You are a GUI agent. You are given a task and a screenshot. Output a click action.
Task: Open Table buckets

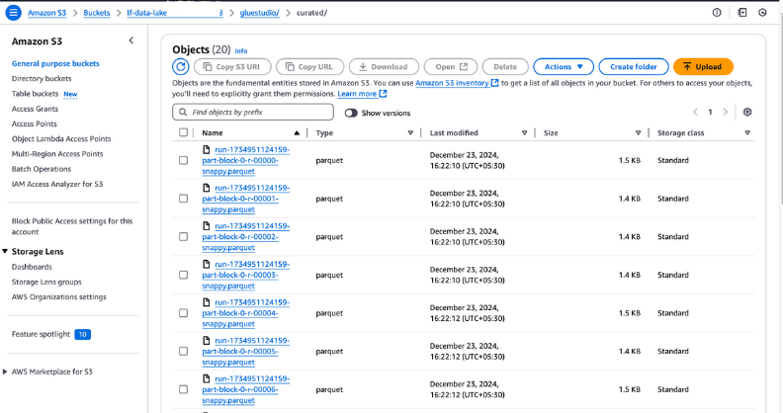[x=35, y=93]
